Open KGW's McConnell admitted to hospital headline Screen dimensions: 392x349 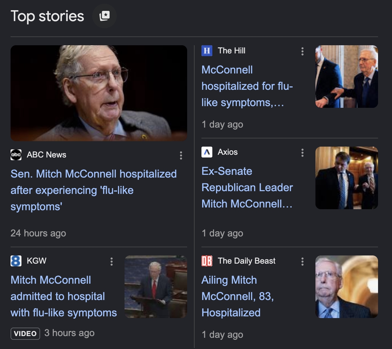64,296
